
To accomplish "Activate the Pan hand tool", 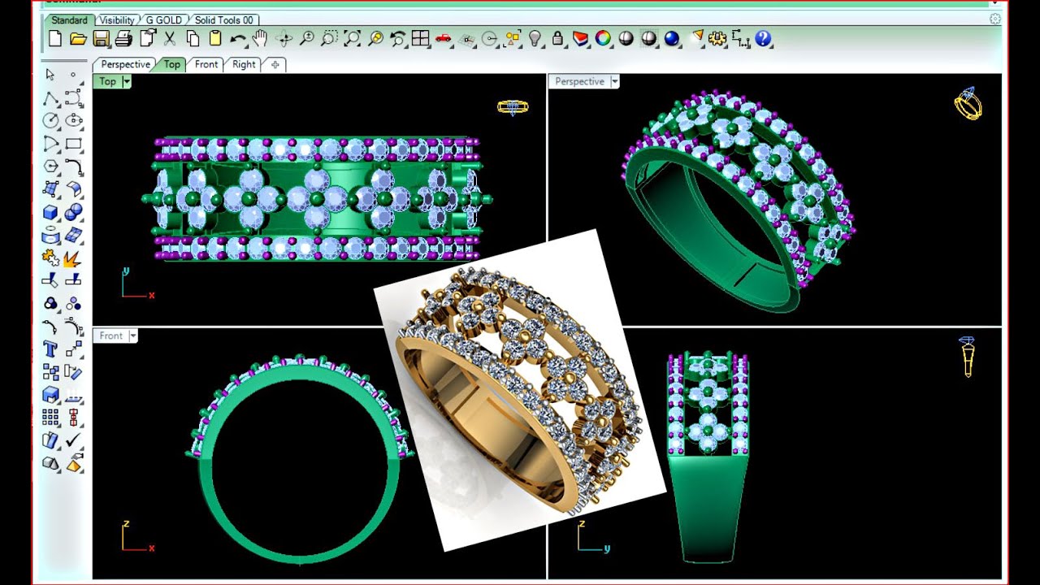I will tap(260, 38).
